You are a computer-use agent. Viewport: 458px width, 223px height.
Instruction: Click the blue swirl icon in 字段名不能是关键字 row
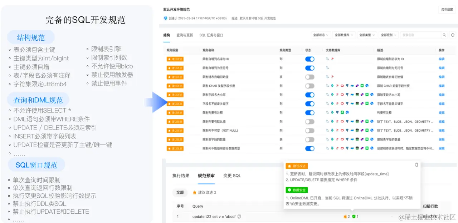372,103
